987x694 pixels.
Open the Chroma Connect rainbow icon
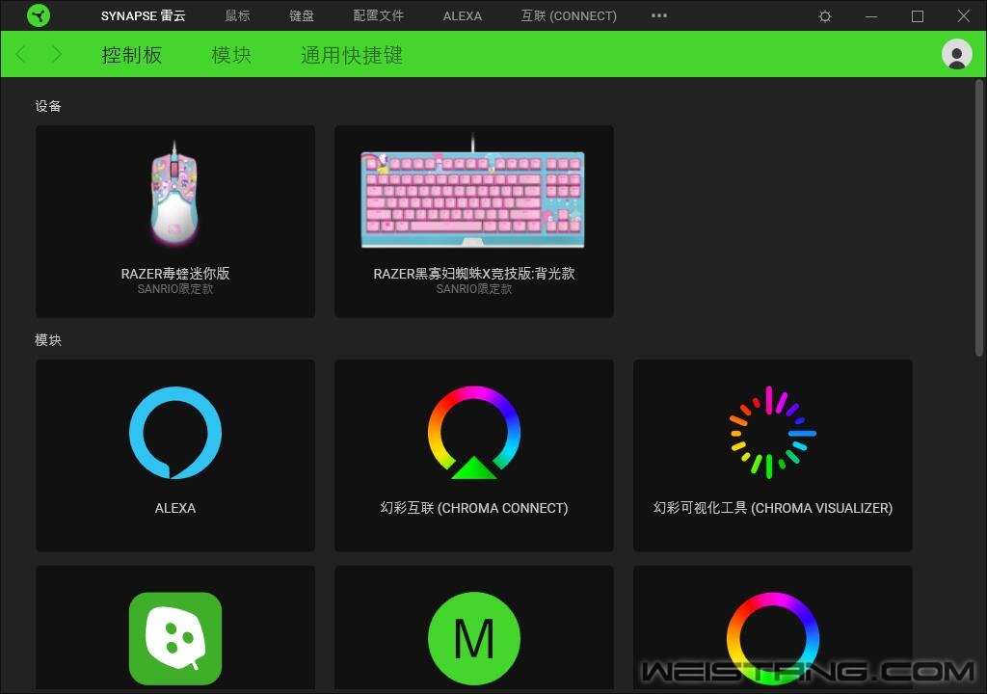tap(474, 433)
